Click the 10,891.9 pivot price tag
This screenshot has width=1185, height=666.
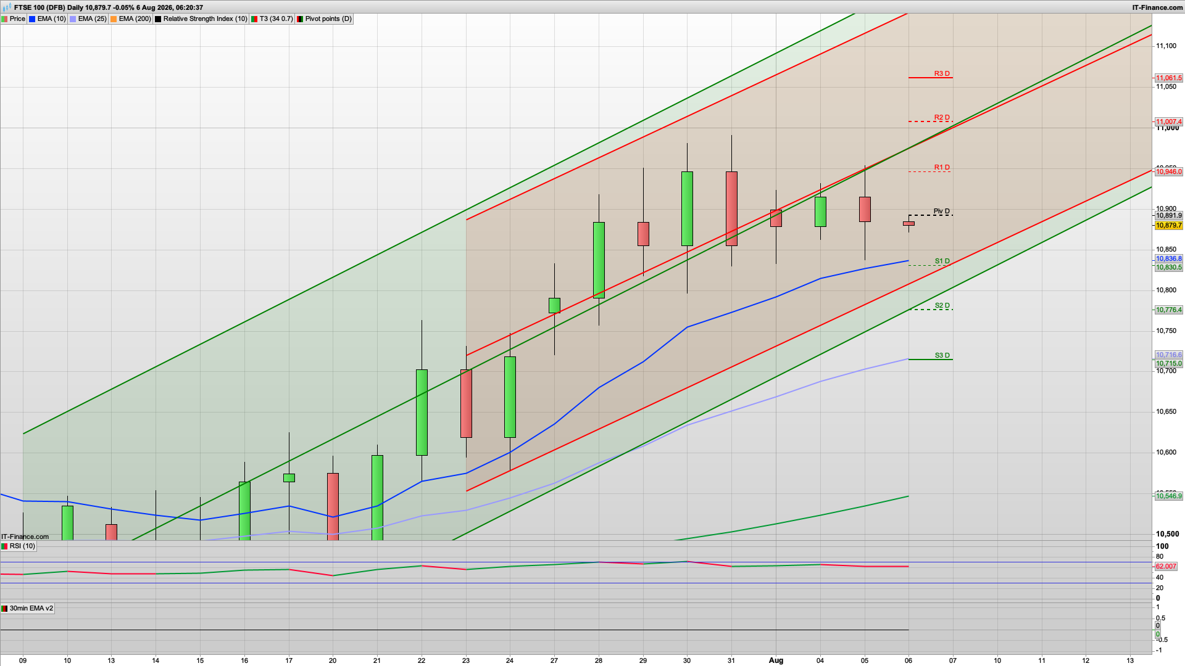click(x=1168, y=216)
